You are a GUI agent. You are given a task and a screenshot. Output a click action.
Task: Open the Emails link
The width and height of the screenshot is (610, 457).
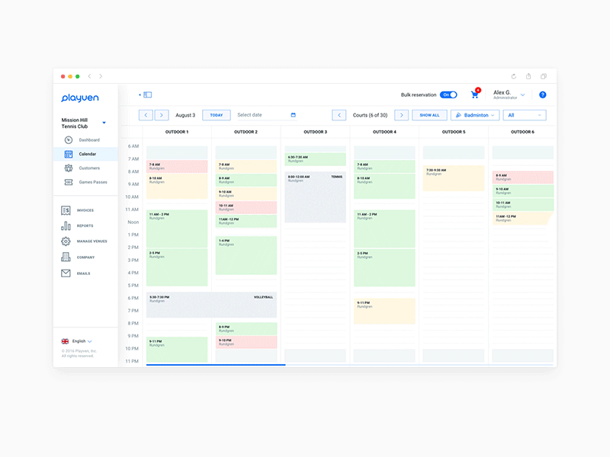(x=83, y=273)
